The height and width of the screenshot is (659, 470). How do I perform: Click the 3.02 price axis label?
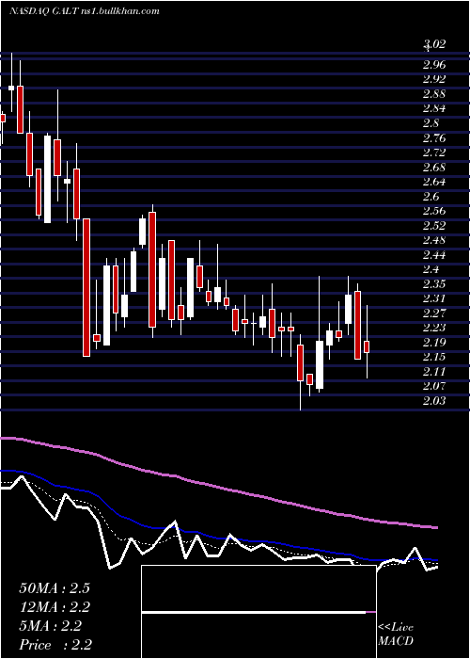tap(434, 43)
